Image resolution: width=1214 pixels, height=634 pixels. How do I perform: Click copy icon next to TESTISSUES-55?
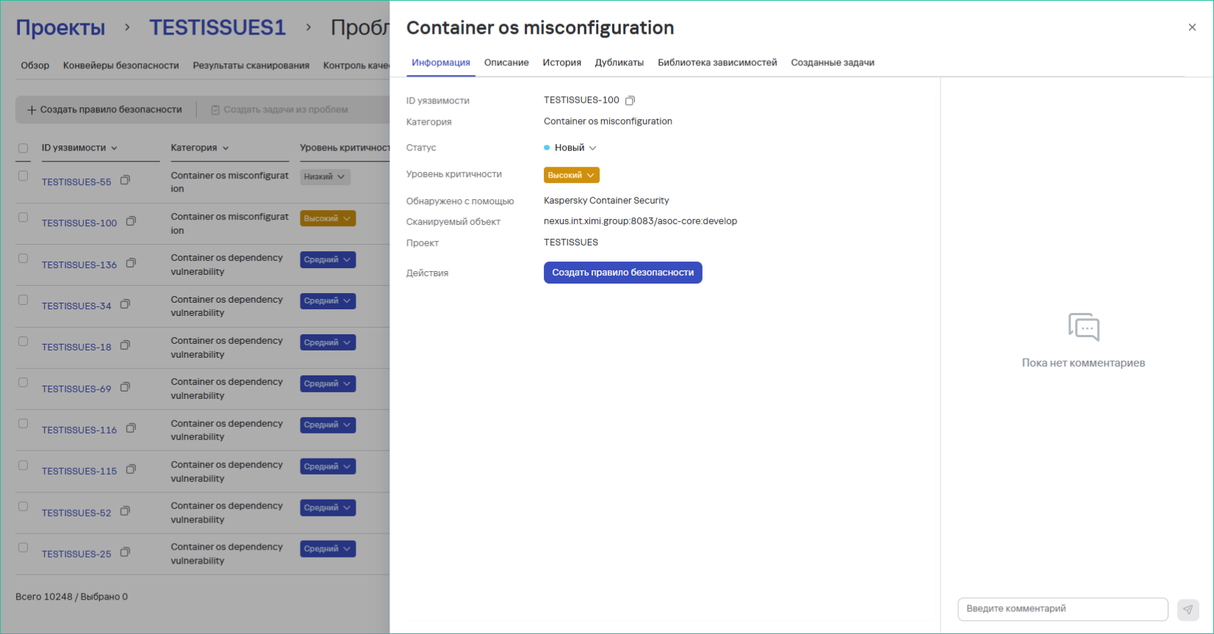pos(125,180)
